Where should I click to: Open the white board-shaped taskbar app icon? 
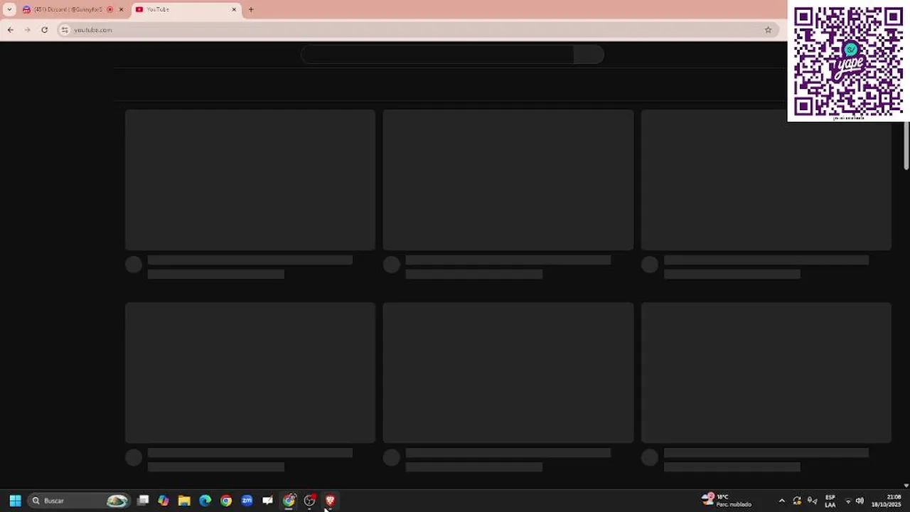coord(267,501)
